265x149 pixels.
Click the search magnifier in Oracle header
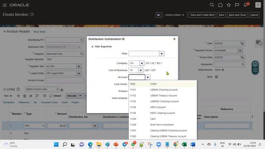click(x=212, y=5)
